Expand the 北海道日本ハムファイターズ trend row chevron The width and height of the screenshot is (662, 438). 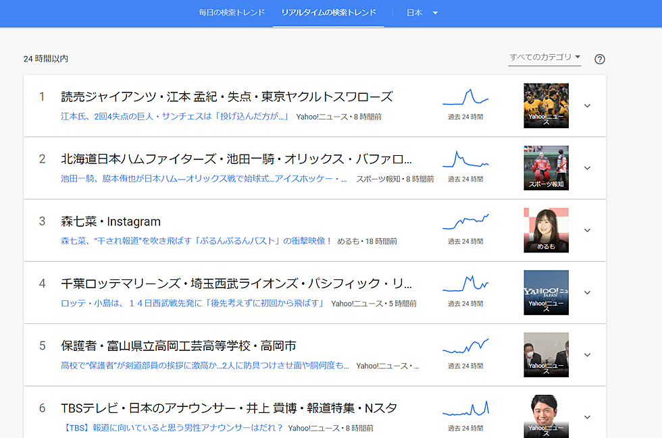coord(587,168)
